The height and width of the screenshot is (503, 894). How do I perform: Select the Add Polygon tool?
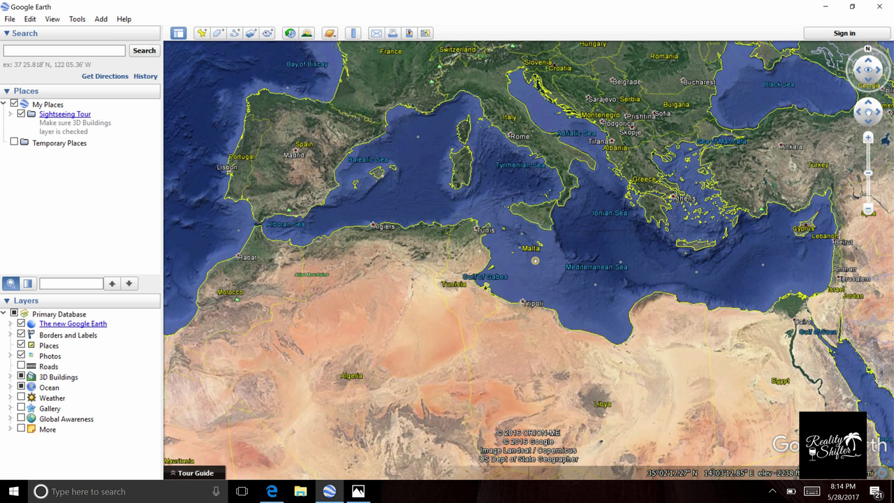pos(218,34)
